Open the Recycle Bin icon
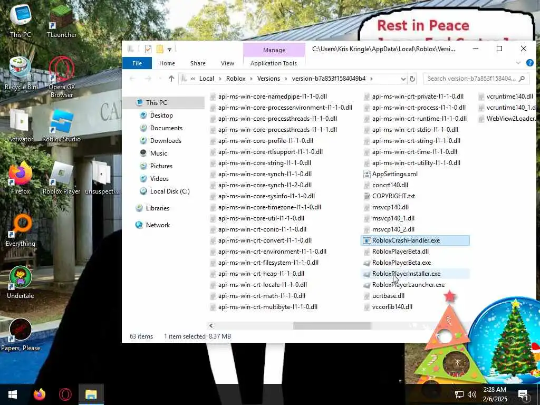 coord(21,73)
